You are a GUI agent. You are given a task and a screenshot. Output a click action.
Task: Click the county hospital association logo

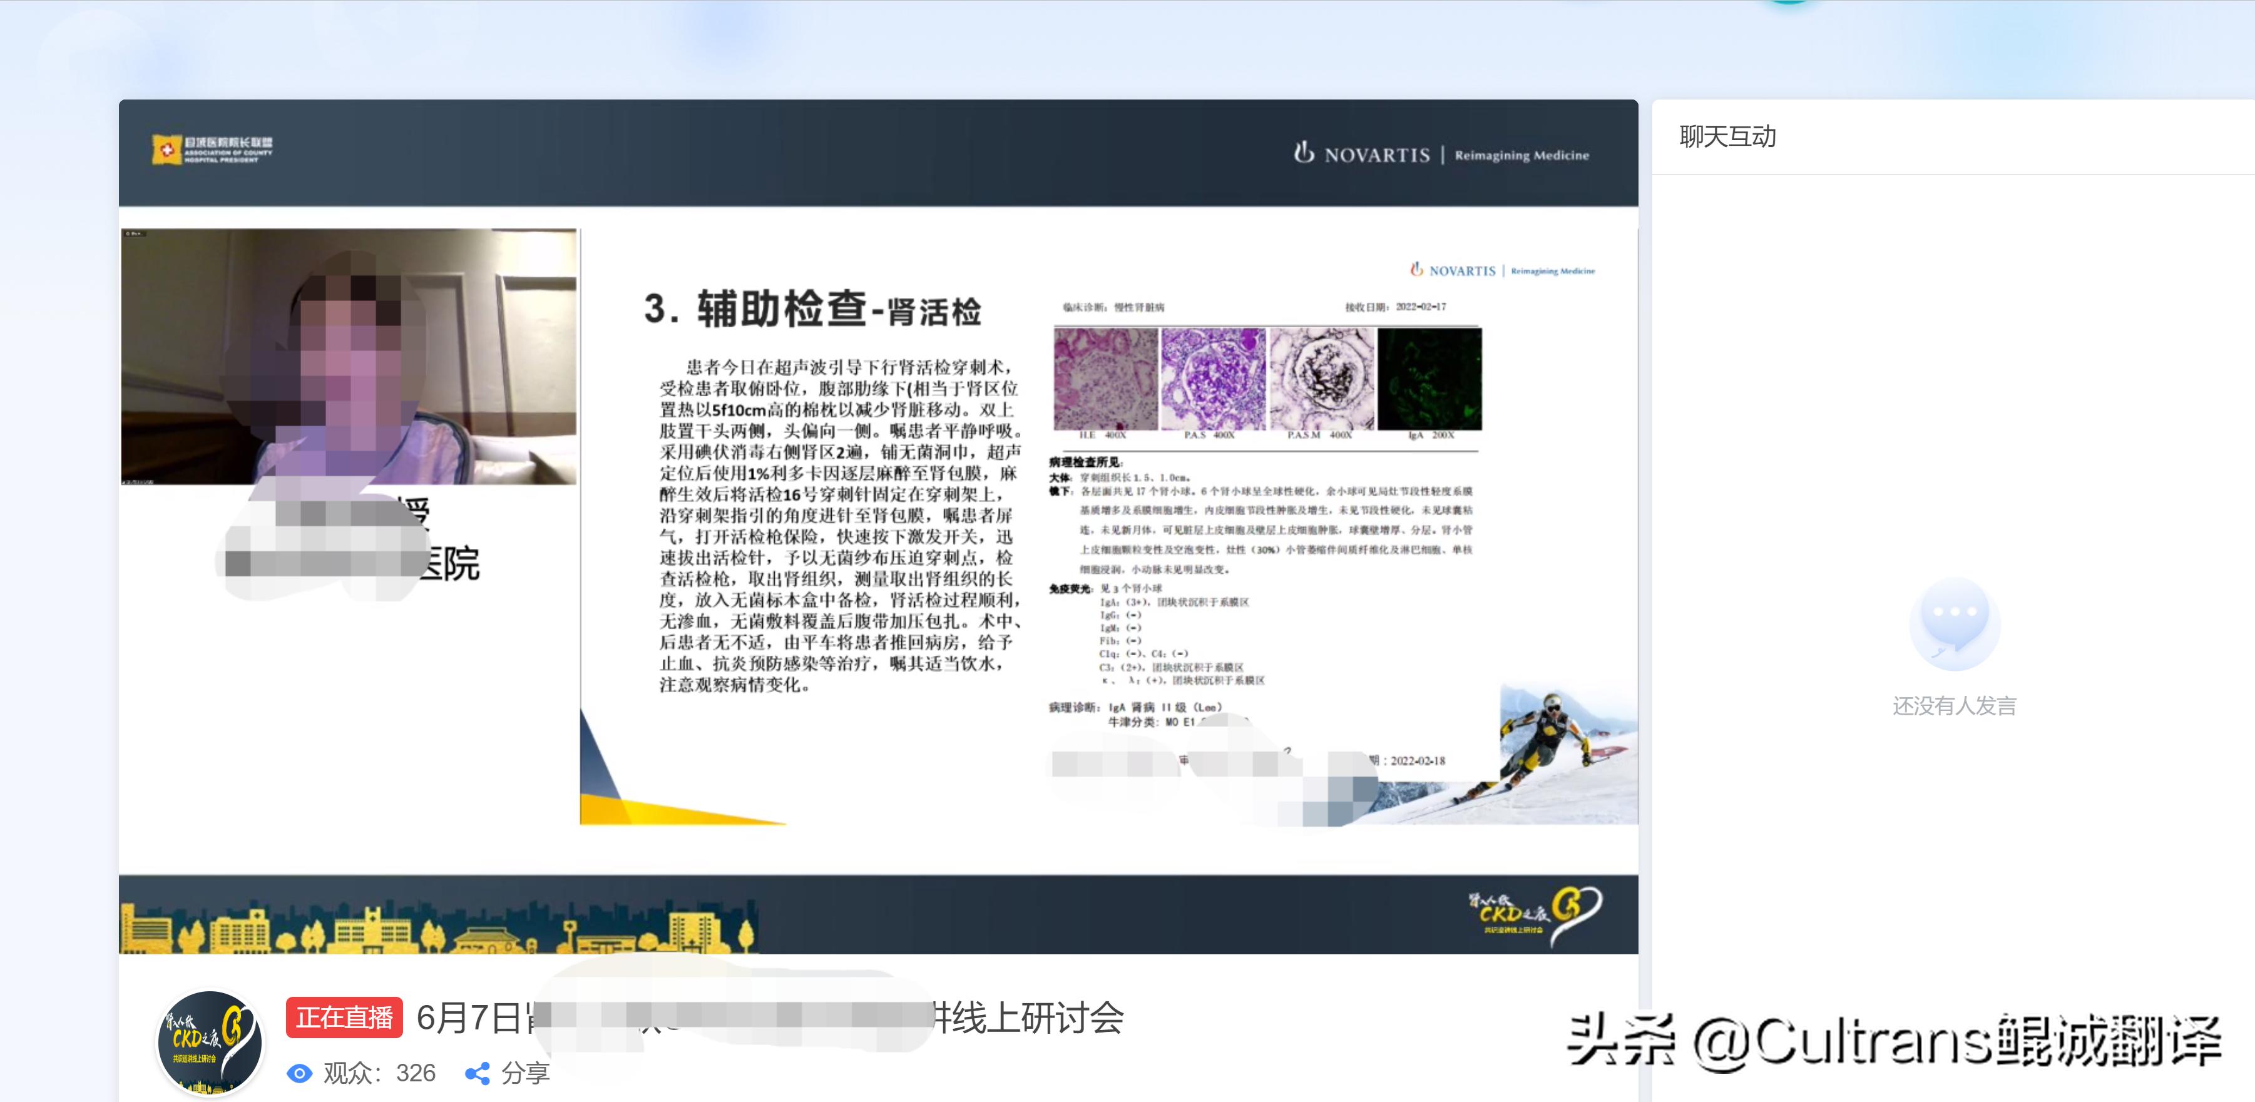212,149
